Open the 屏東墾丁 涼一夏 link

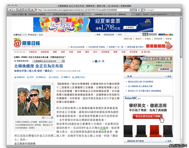click(116, 47)
